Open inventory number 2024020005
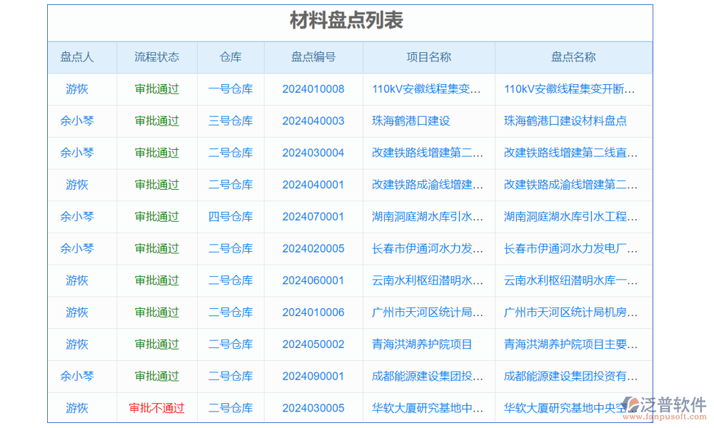This screenshot has height=428, width=714. [313, 248]
